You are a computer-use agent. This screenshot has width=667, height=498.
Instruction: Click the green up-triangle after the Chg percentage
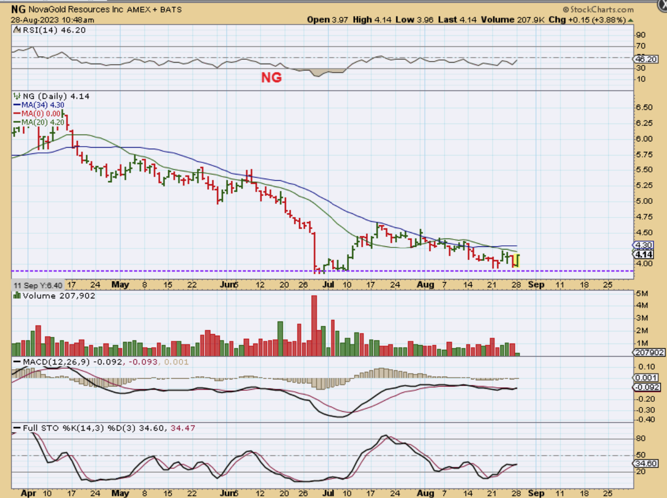pyautogui.click(x=630, y=20)
